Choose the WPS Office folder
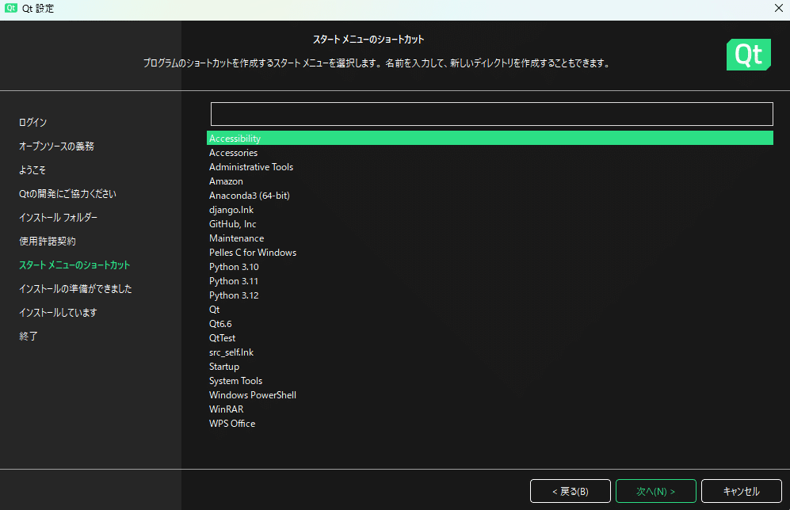This screenshot has width=790, height=510. 490,424
